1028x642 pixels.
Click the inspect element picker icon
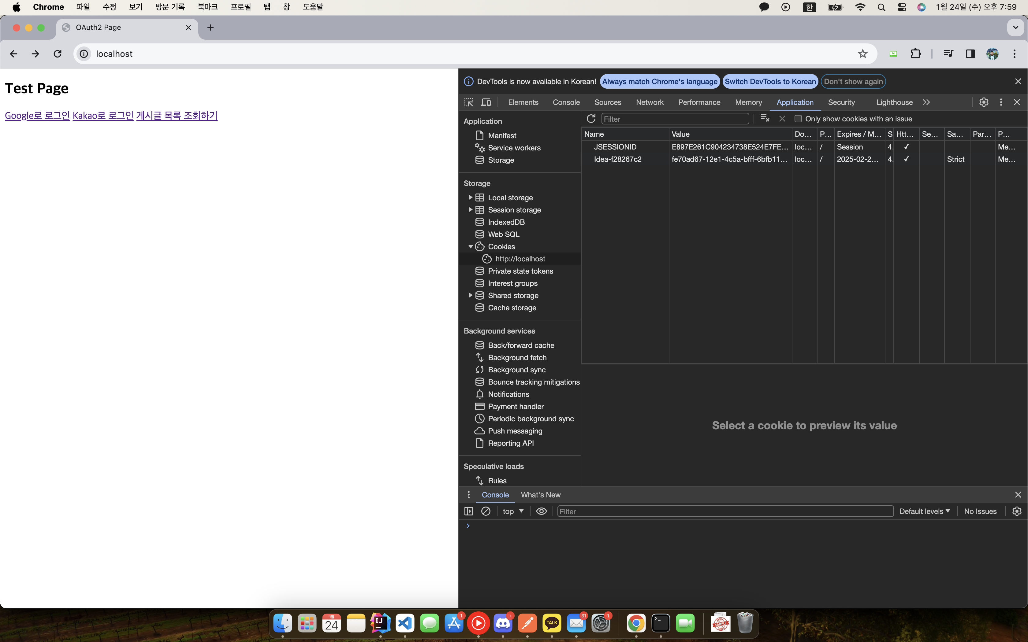(x=468, y=102)
